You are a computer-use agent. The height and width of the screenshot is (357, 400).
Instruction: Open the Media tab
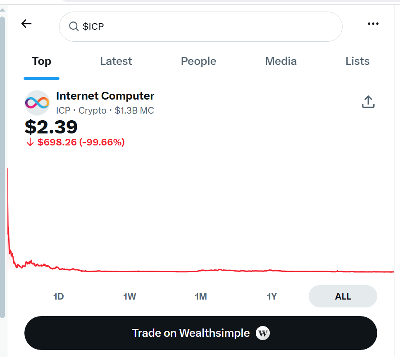click(x=281, y=61)
